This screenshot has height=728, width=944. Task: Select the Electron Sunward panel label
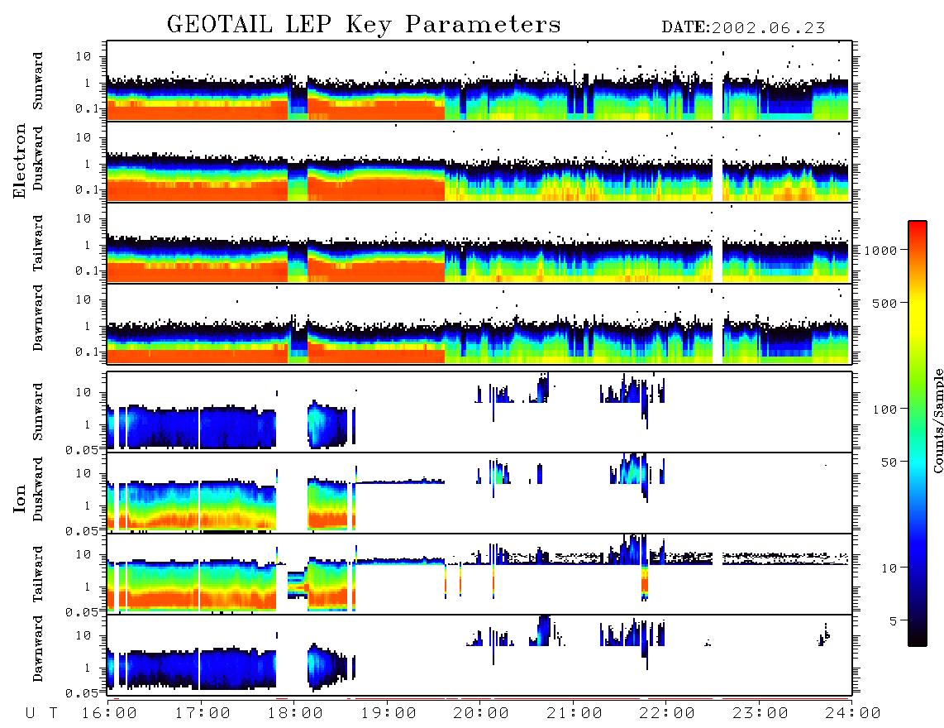point(38,81)
